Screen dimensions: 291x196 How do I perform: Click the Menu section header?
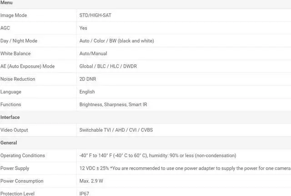pyautogui.click(x=6, y=3)
